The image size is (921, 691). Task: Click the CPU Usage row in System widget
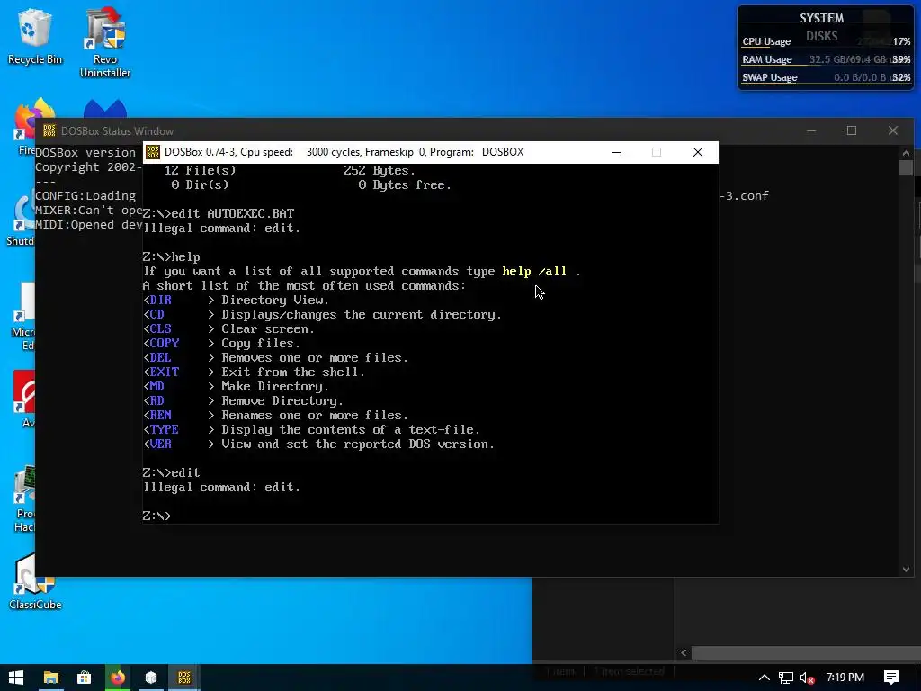[826, 41]
